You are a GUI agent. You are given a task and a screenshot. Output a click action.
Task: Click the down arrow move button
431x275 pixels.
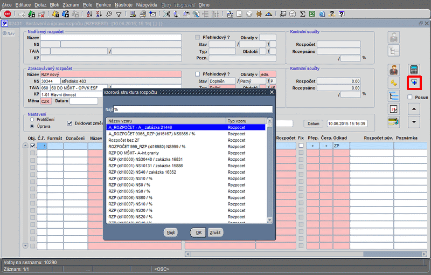[x=414, y=121]
